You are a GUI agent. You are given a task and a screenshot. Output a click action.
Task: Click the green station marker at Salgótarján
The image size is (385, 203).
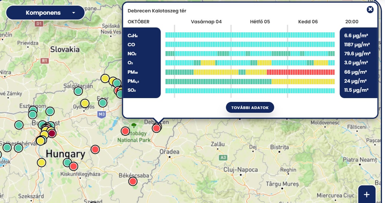click(x=78, y=91)
